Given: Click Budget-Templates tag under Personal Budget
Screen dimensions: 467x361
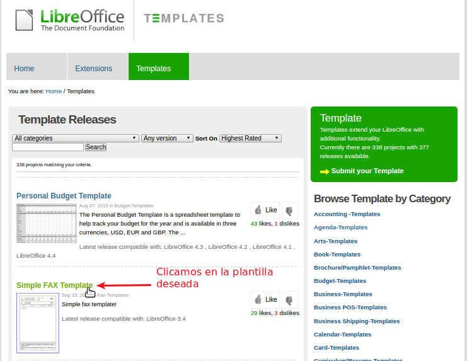Looking at the screenshot, I should coord(134,205).
